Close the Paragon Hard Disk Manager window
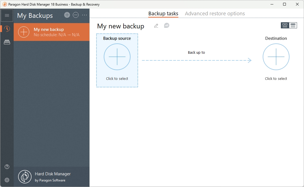Screen dimensions: 304x187 click(x=297, y=4)
